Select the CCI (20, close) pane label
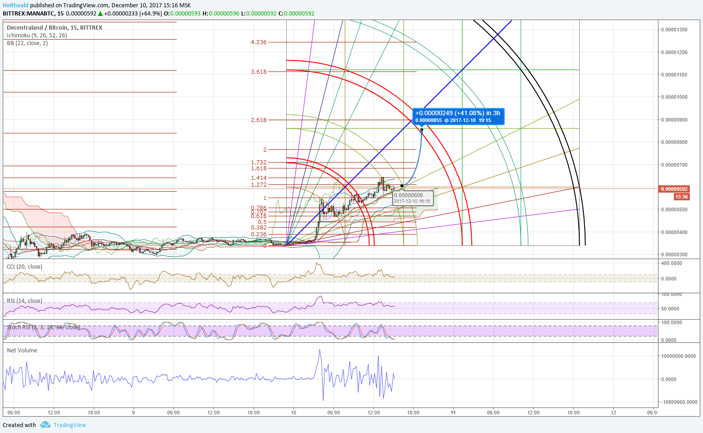The height and width of the screenshot is (433, 703). pyautogui.click(x=25, y=266)
